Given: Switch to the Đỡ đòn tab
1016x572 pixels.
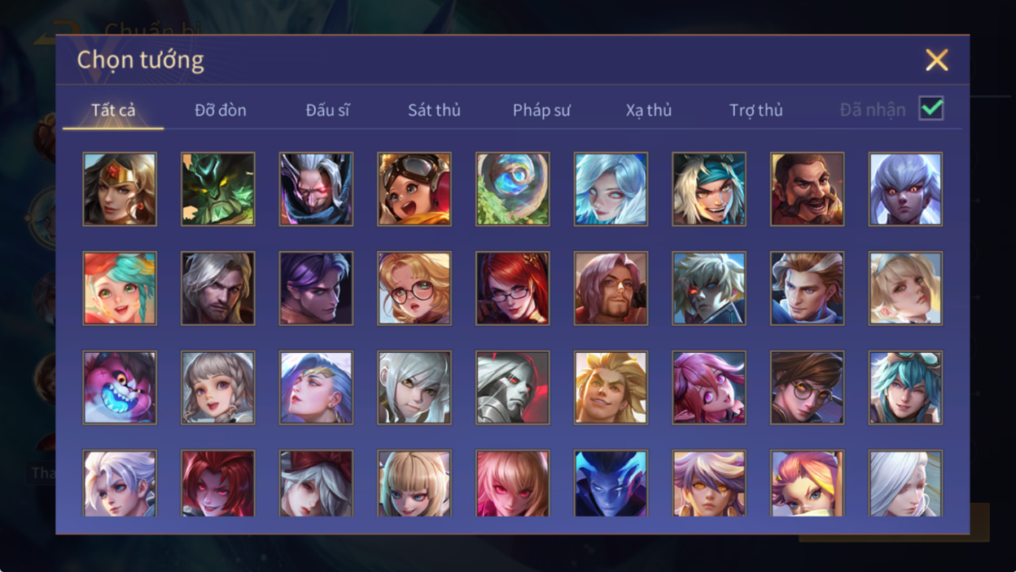Looking at the screenshot, I should [221, 110].
